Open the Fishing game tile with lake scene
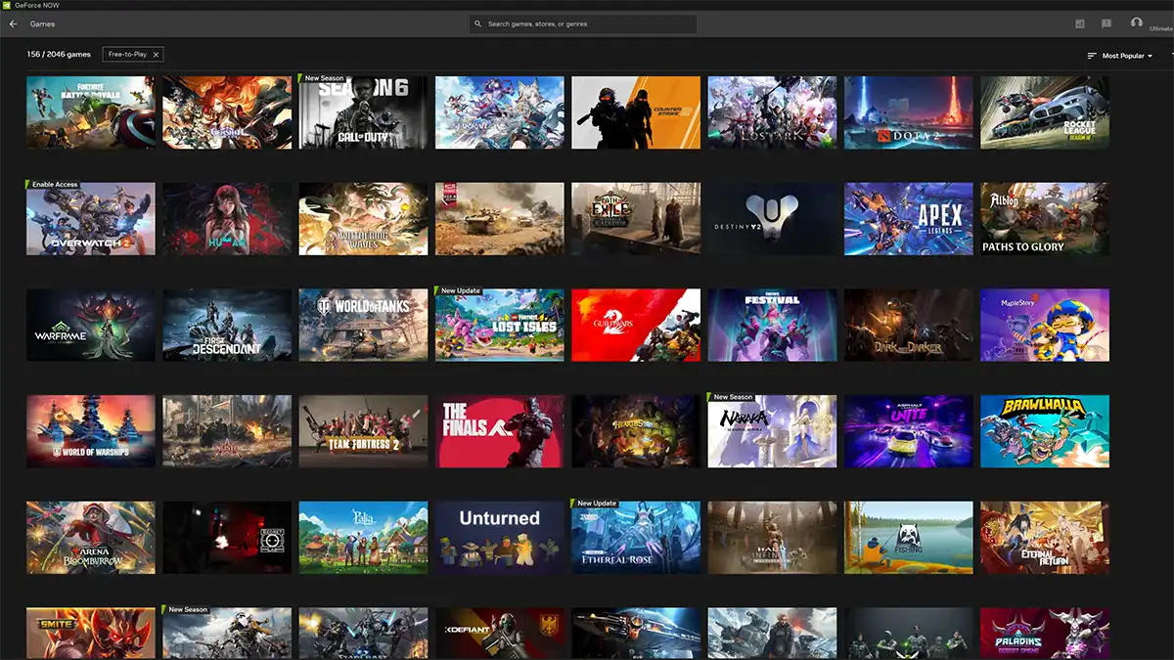1174x660 pixels. (x=909, y=538)
